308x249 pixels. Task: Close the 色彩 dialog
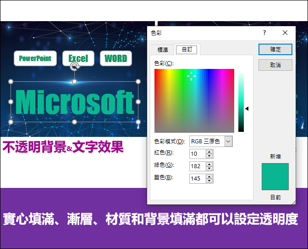click(x=285, y=33)
